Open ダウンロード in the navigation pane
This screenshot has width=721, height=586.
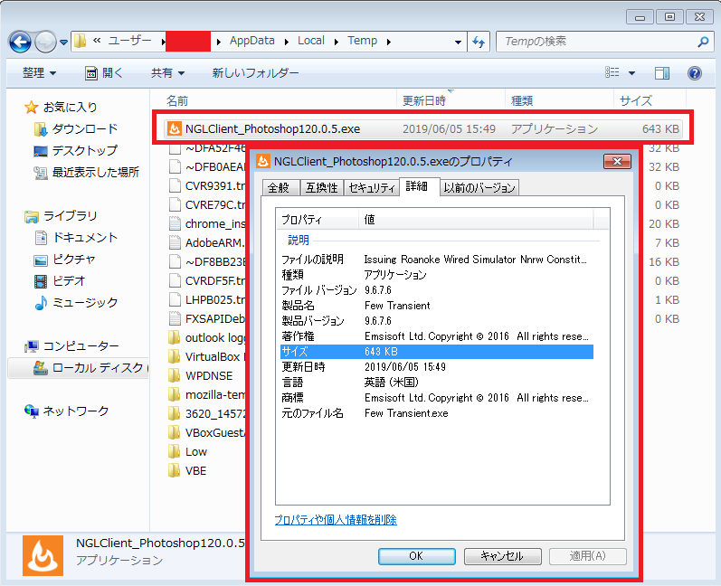pyautogui.click(x=76, y=129)
